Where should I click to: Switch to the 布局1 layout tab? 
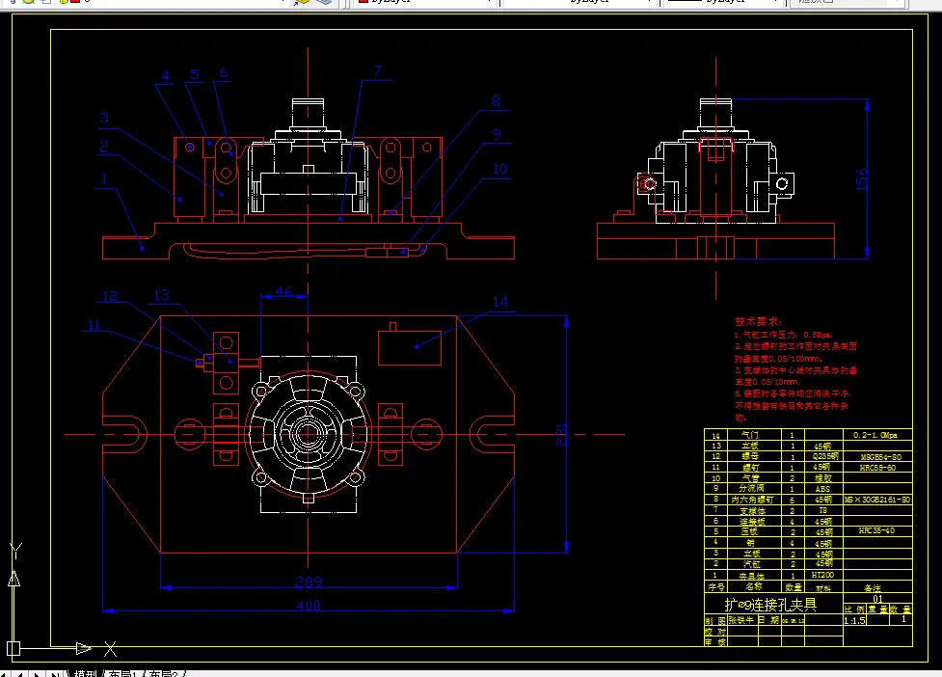tap(122, 673)
